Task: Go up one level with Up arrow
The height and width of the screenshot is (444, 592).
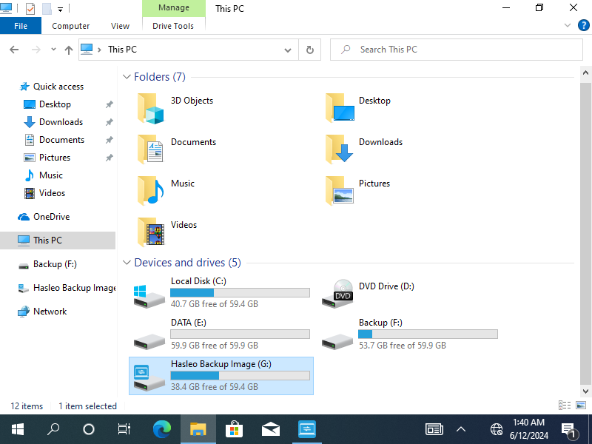Action: pos(68,50)
